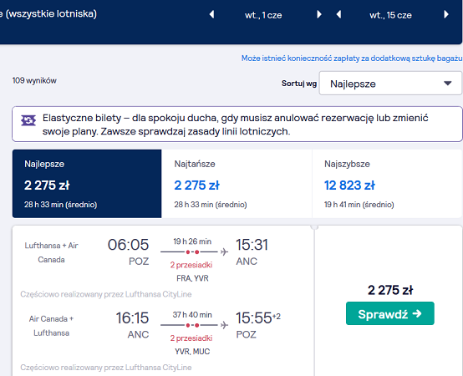Open Sortuj wg Najlepsze dropdown
463x376 pixels.
pyautogui.click(x=390, y=84)
